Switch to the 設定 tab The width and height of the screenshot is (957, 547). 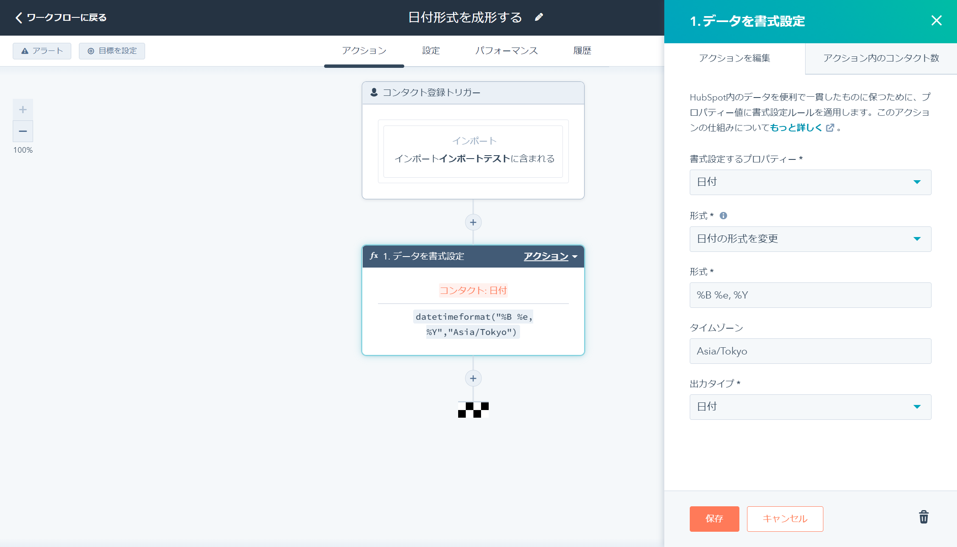click(x=431, y=51)
